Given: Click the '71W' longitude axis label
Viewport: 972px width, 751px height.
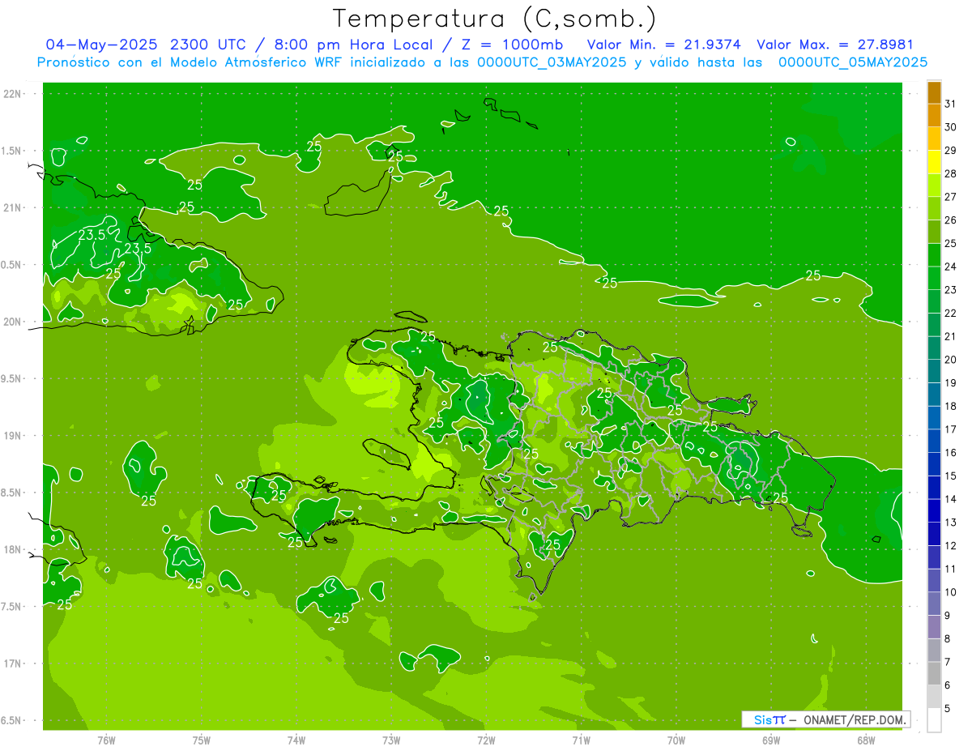Looking at the screenshot, I should pos(581,740).
